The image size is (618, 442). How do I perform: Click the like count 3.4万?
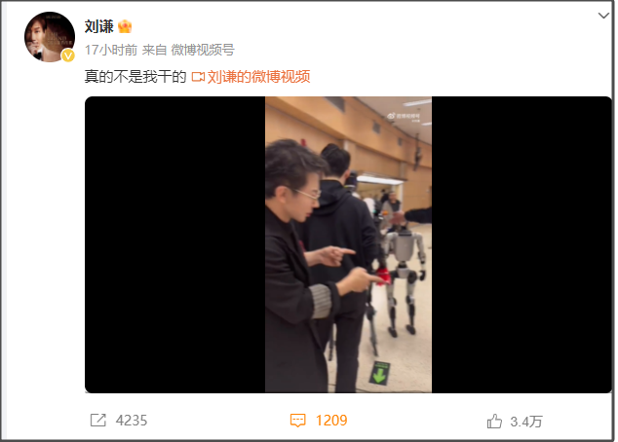tap(525, 422)
